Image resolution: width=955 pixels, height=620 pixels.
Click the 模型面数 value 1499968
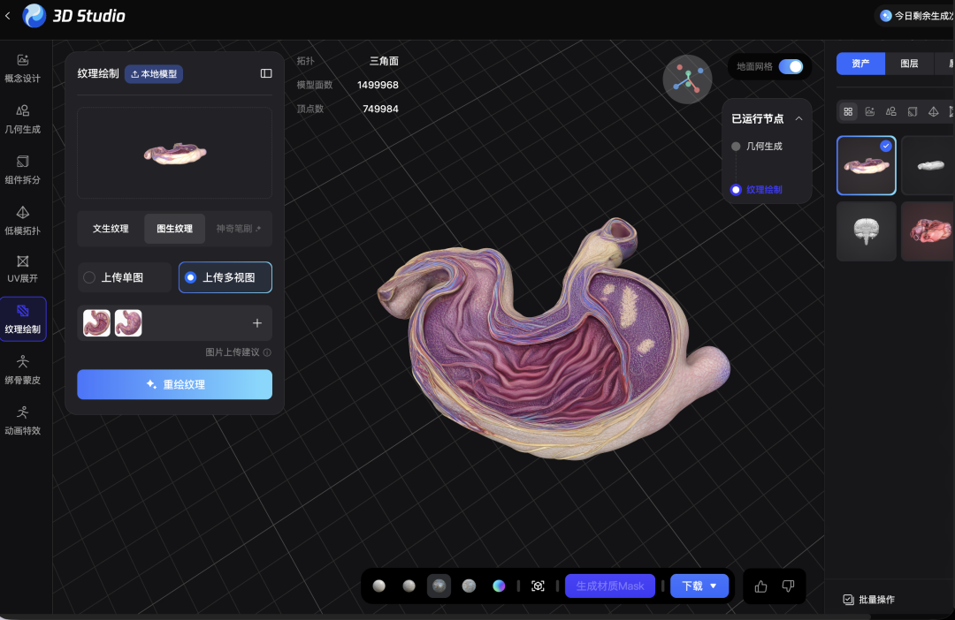point(378,85)
